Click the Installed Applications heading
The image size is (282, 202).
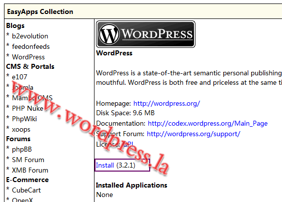(x=131, y=185)
